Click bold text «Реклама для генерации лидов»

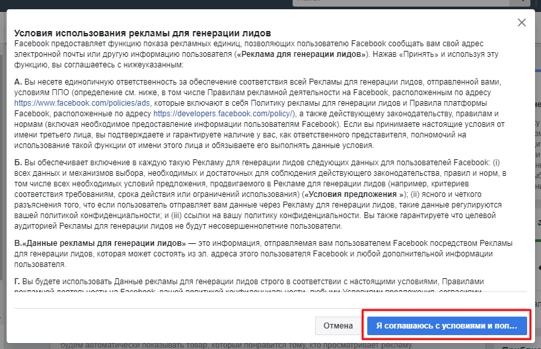click(303, 55)
